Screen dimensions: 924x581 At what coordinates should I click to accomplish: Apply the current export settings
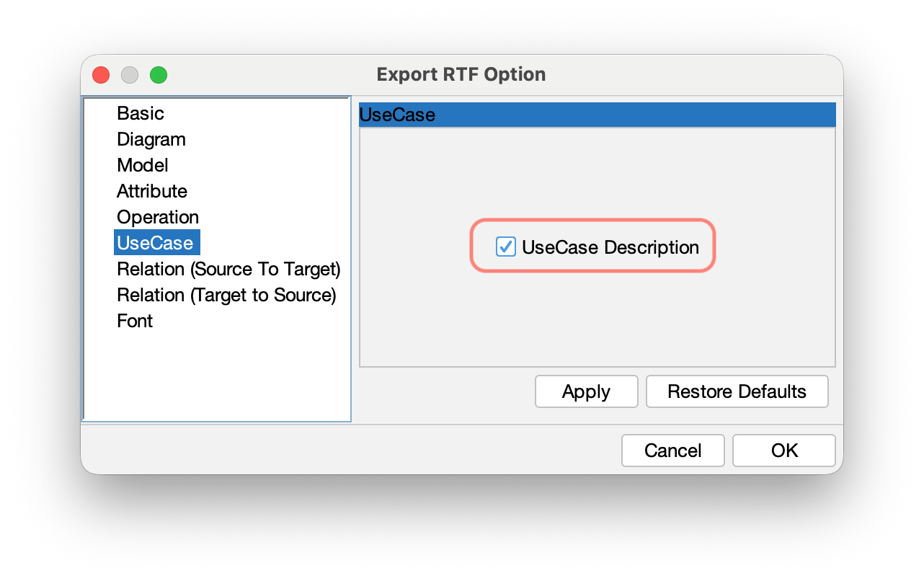tap(586, 391)
